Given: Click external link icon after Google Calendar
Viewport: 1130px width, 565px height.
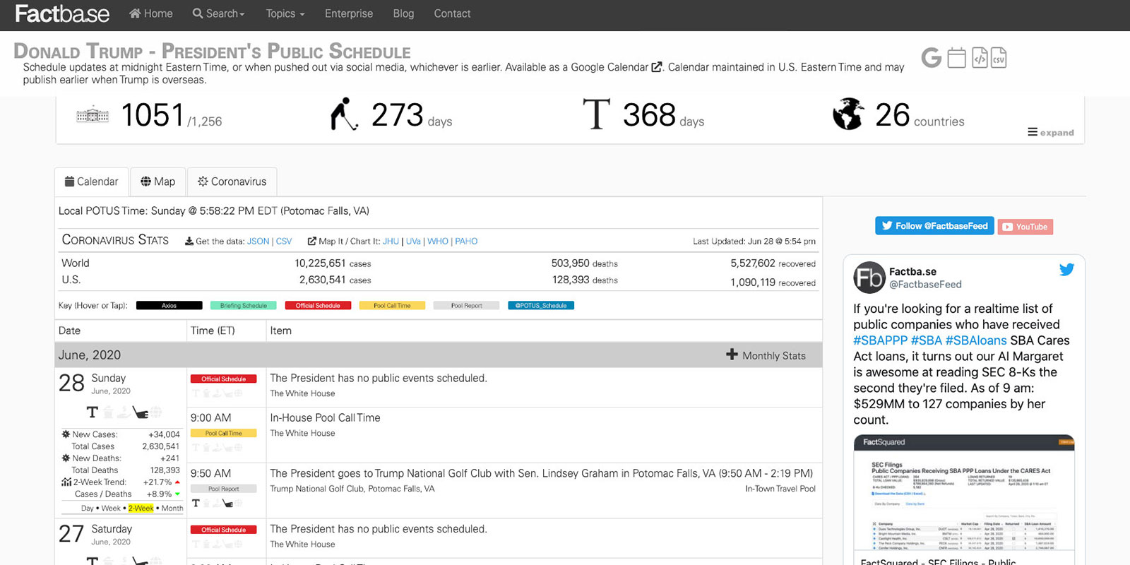Looking at the screenshot, I should point(657,67).
